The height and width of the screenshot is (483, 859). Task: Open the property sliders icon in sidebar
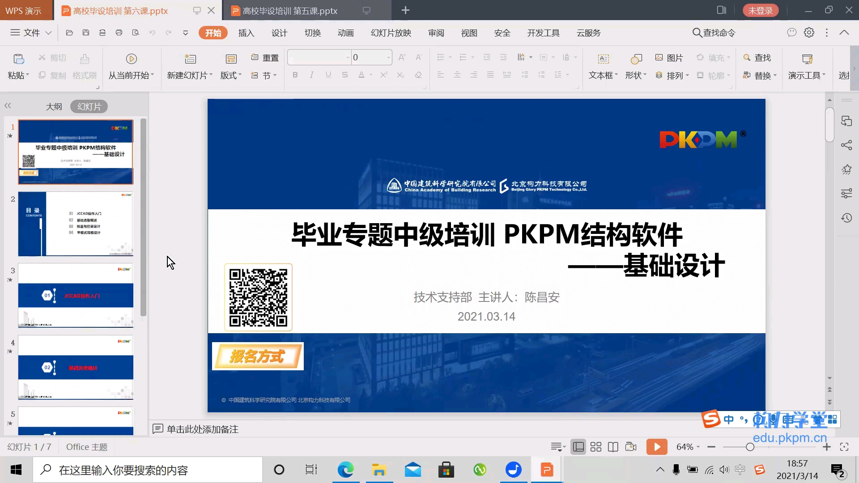point(846,194)
